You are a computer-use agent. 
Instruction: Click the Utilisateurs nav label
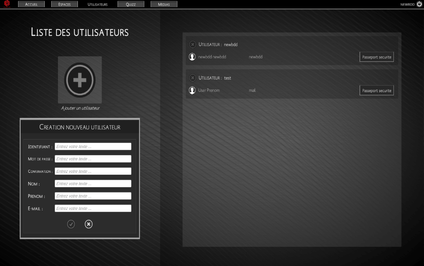pos(97,4)
